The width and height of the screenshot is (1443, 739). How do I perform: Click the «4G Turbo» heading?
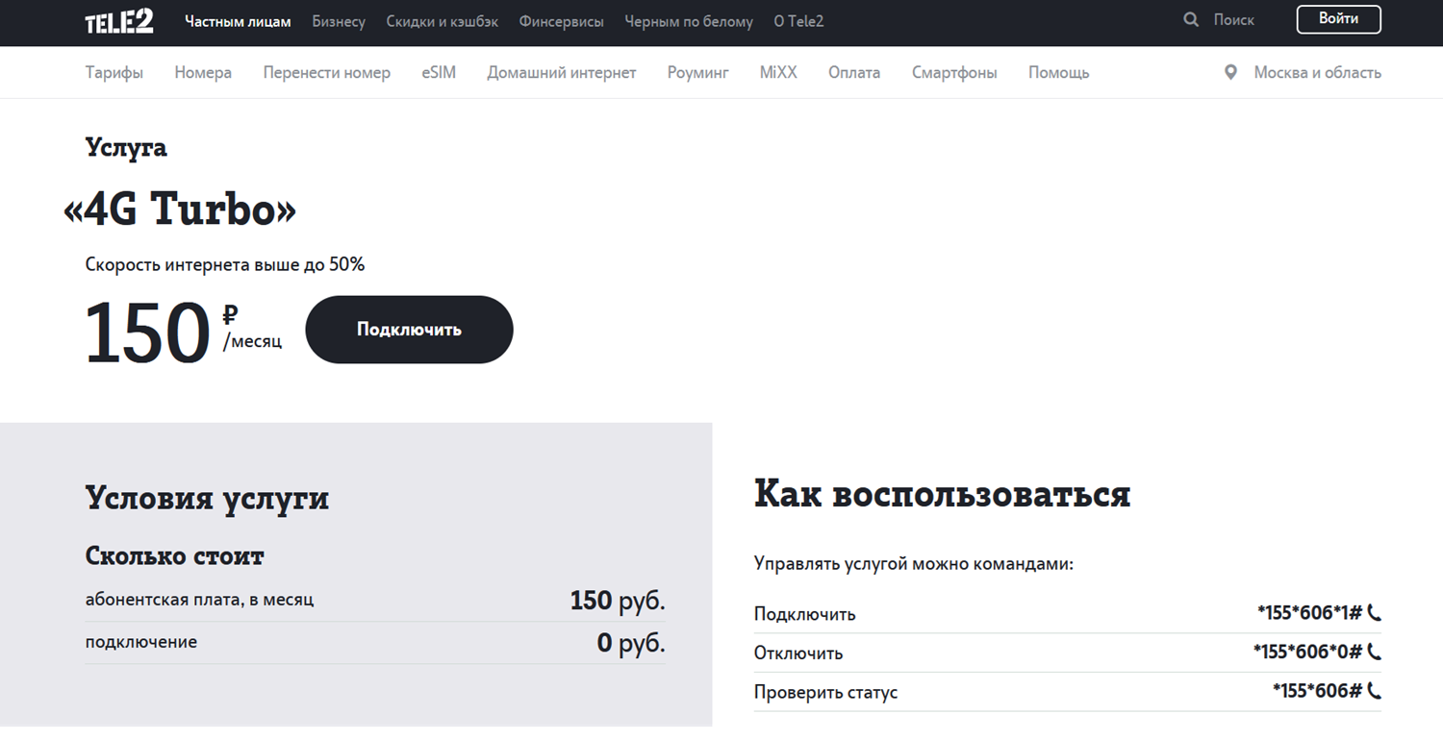[x=180, y=210]
